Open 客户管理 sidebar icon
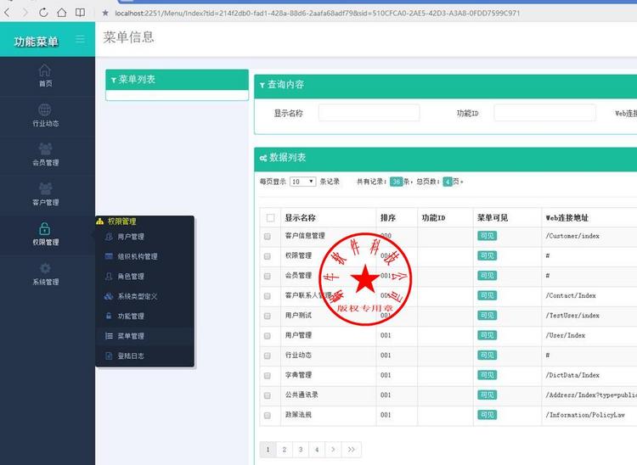 [45, 188]
